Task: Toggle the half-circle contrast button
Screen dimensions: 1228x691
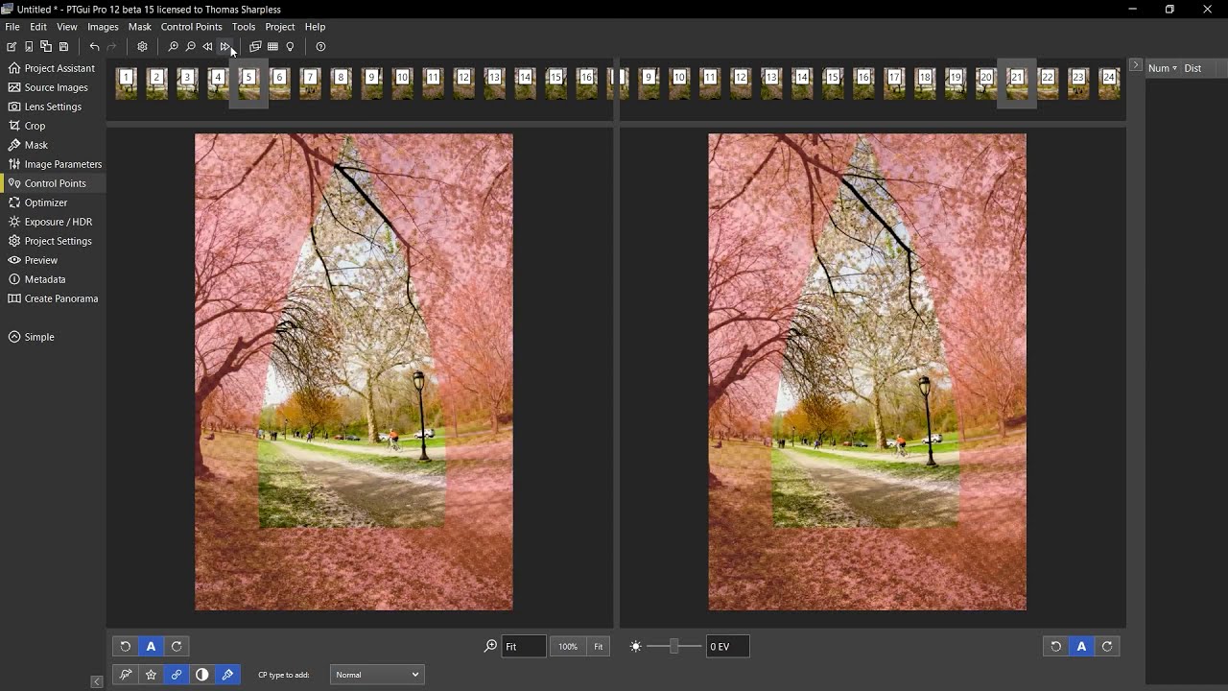Action: click(x=202, y=675)
